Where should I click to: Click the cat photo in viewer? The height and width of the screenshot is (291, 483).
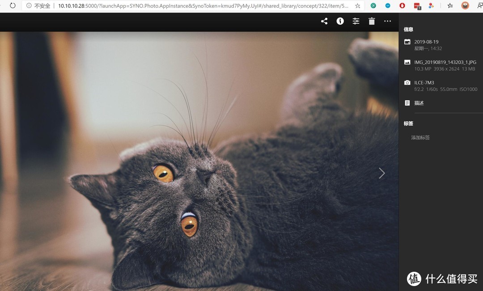199,161
